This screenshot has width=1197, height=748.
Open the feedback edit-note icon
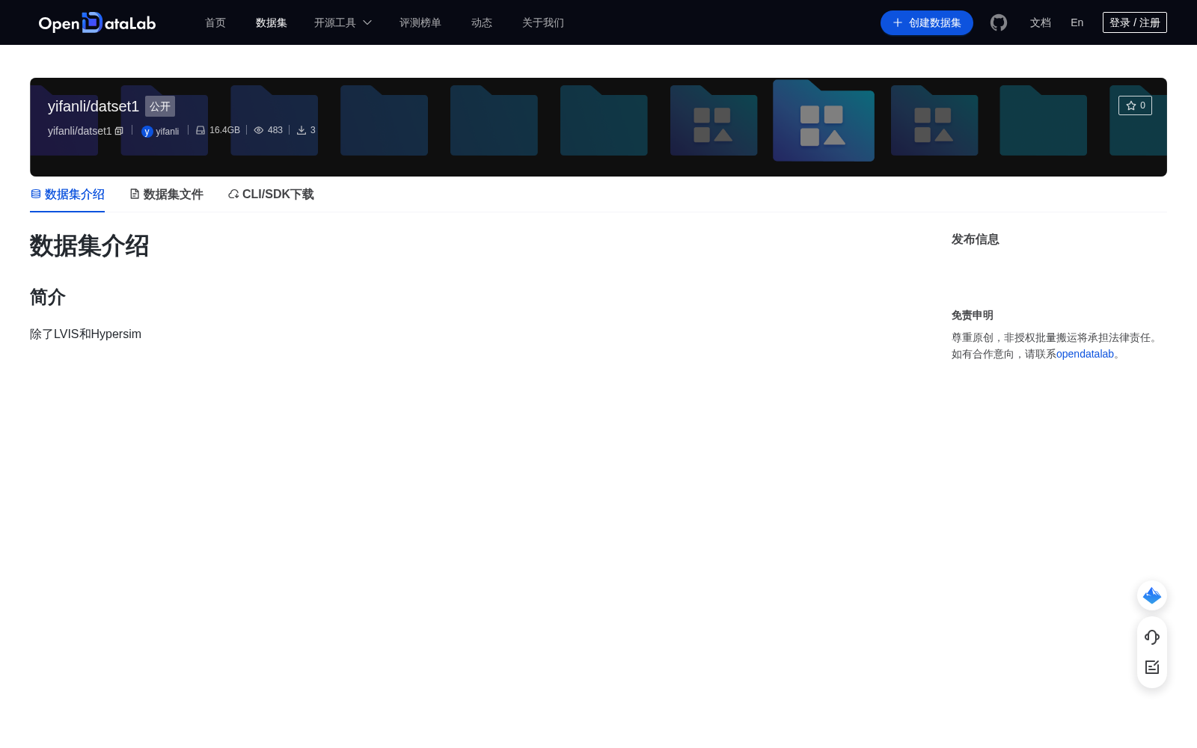[x=1152, y=667]
